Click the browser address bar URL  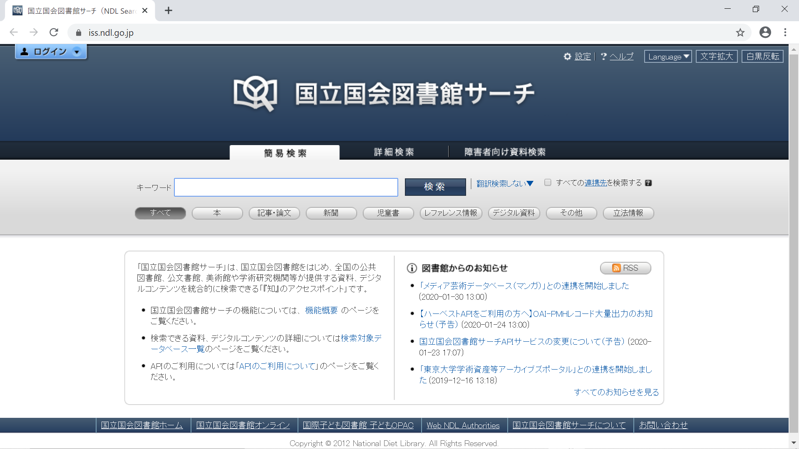111,32
